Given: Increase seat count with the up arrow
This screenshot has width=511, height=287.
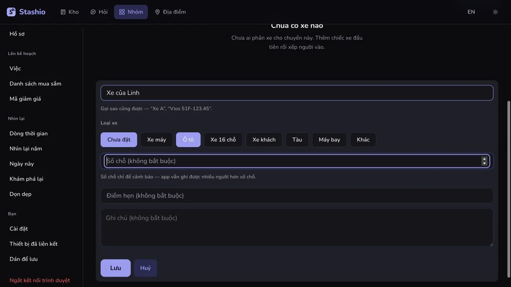Looking at the screenshot, I should click(484, 159).
